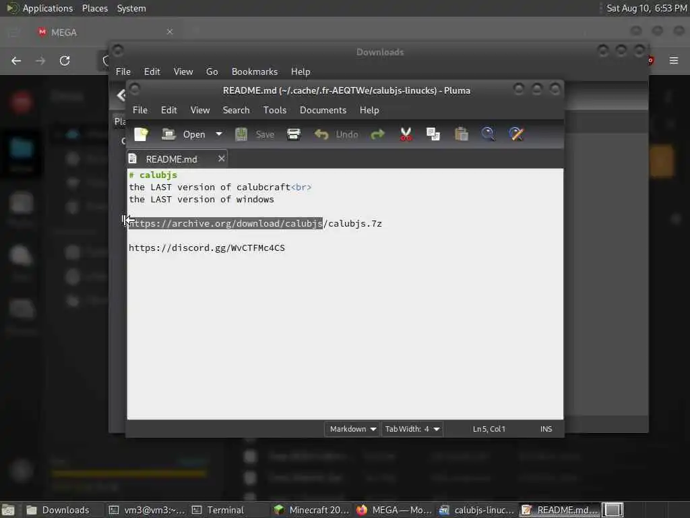Switch to MEGA Firefox taskbar item
Viewport: 690px width, 518px height.
[x=394, y=510]
